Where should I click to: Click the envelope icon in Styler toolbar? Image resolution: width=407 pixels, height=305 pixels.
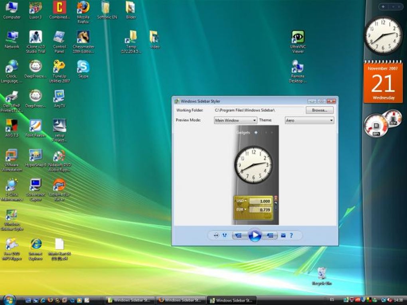(283, 236)
